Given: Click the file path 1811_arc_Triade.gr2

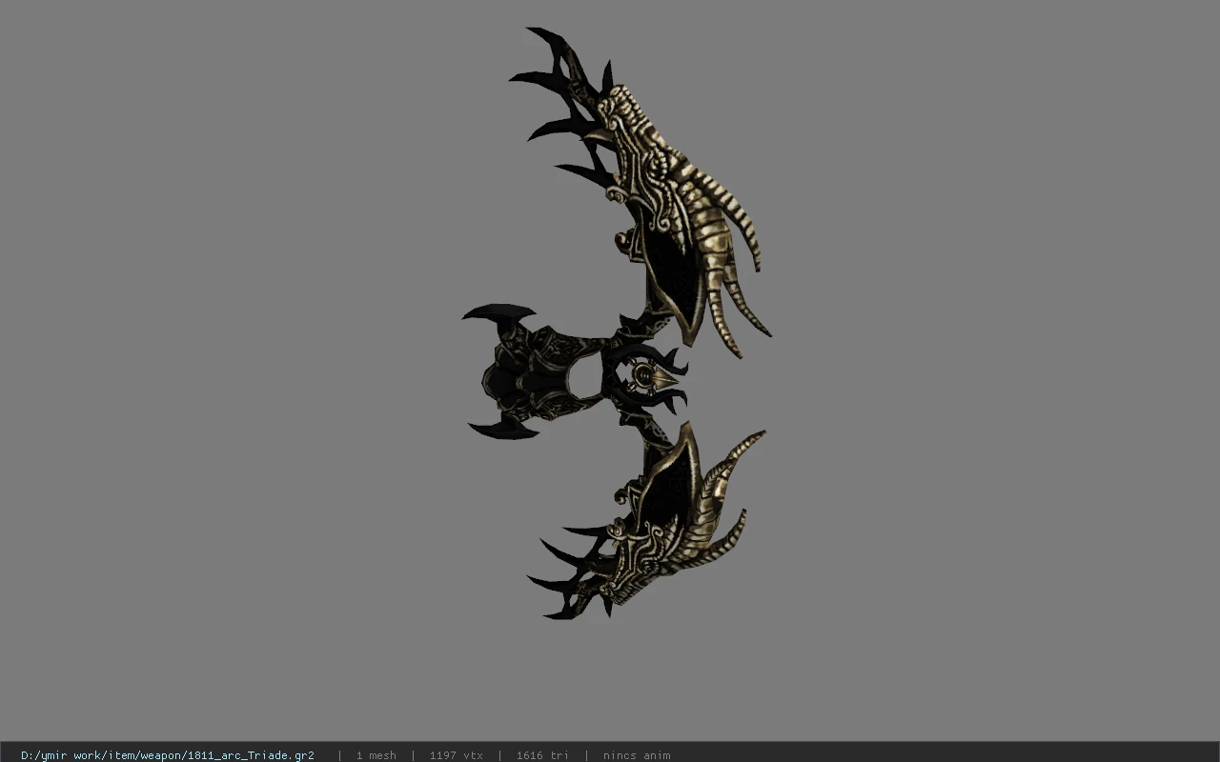Looking at the screenshot, I should click(x=168, y=755).
